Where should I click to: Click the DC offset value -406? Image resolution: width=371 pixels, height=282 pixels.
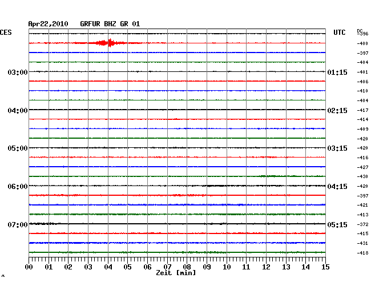[362, 82]
